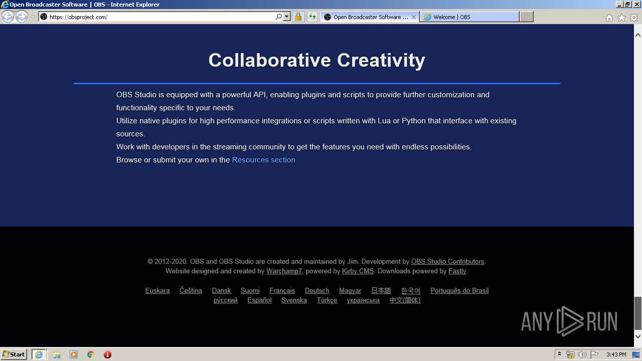The image size is (642, 361).
Task: Open the Windows Start menu
Action: tap(14, 354)
